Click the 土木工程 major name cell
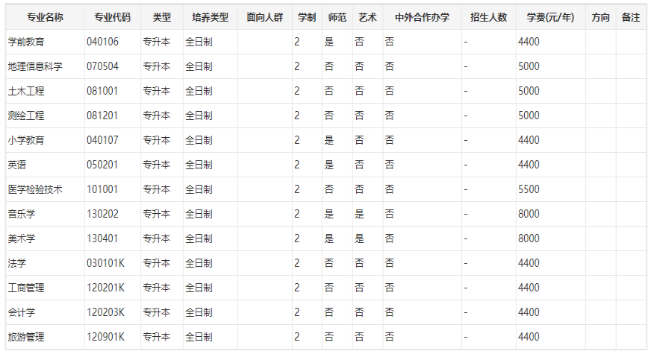 pos(26,91)
